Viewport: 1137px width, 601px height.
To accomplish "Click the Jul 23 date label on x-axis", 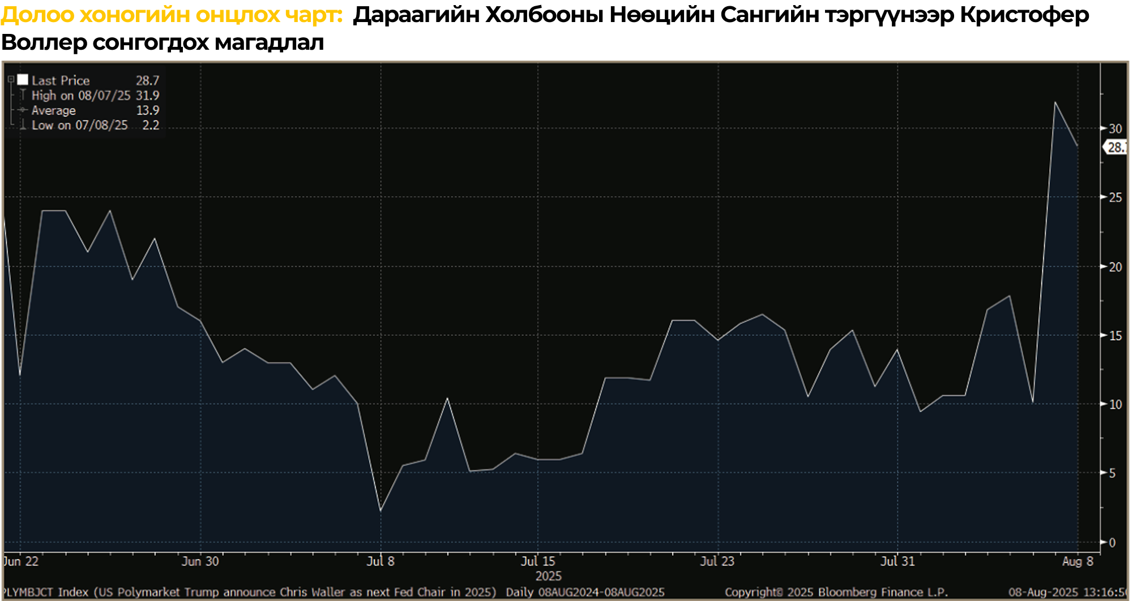I will tap(717, 561).
